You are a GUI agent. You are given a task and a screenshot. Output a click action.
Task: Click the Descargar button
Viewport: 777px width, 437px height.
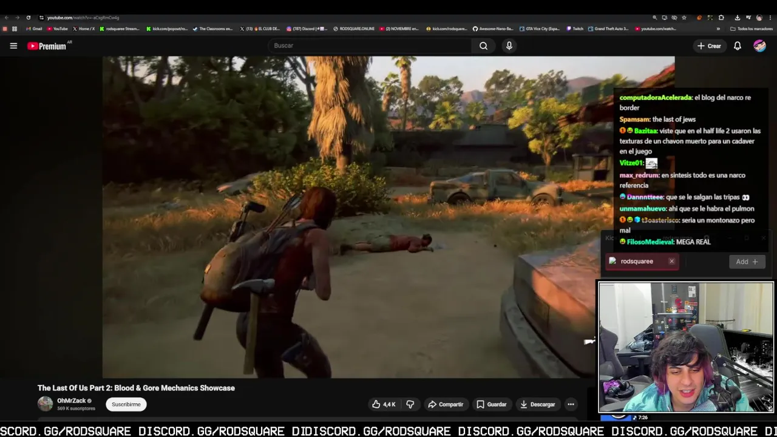click(x=537, y=404)
